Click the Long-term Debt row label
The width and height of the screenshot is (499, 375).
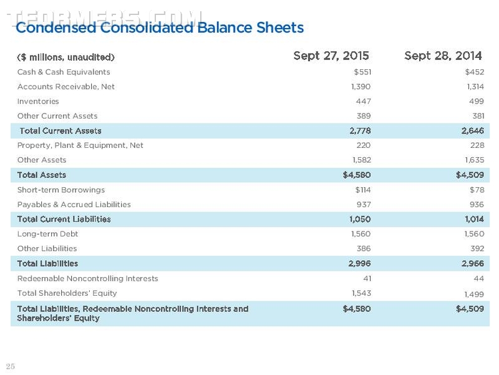(x=47, y=234)
